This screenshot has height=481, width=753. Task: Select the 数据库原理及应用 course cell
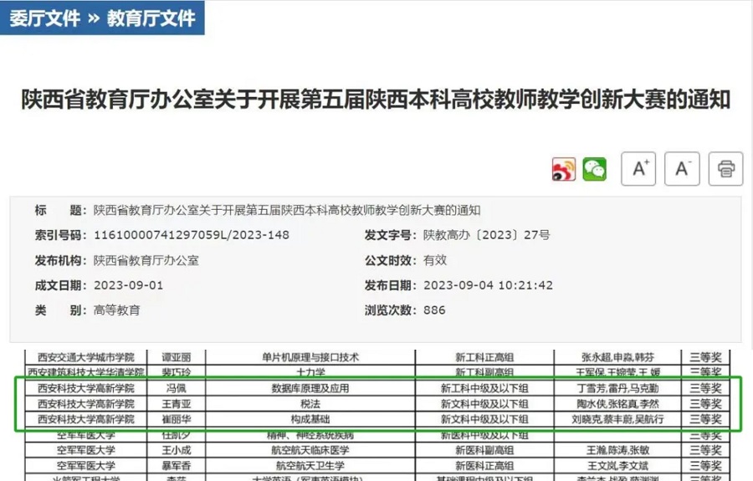click(310, 388)
